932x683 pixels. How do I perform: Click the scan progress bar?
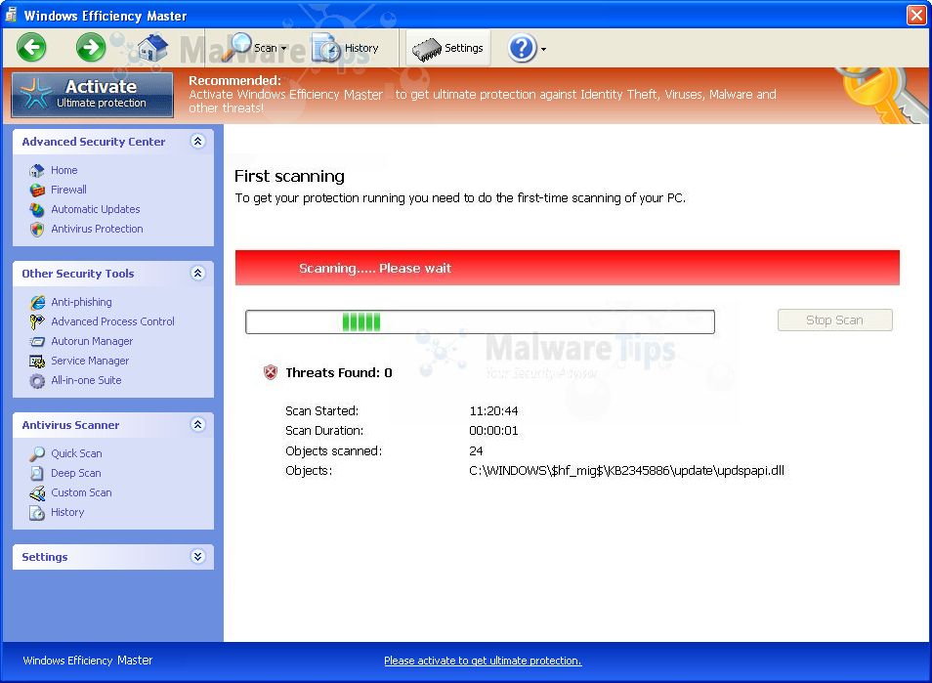click(x=480, y=322)
